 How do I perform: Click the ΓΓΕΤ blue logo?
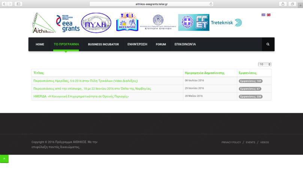[x=193, y=22]
